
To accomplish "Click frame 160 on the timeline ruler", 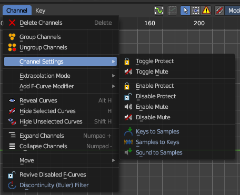I will click(x=149, y=23).
